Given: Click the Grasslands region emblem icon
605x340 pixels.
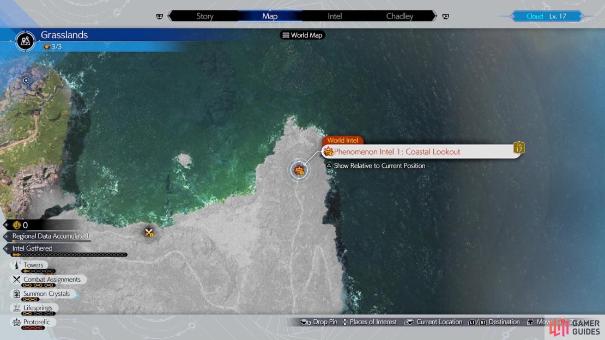Looking at the screenshot, I should 26,40.
